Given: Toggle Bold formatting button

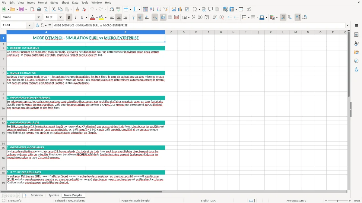Looking at the screenshot, I should pos(69,17).
